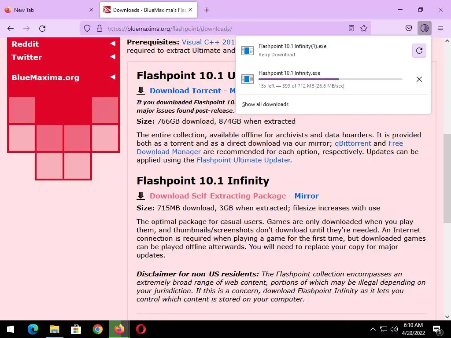451x338 pixels.
Task: Click the site security padlock icon
Action: click(x=100, y=29)
